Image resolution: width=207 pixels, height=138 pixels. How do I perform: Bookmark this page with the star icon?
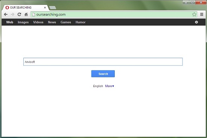click(194, 14)
